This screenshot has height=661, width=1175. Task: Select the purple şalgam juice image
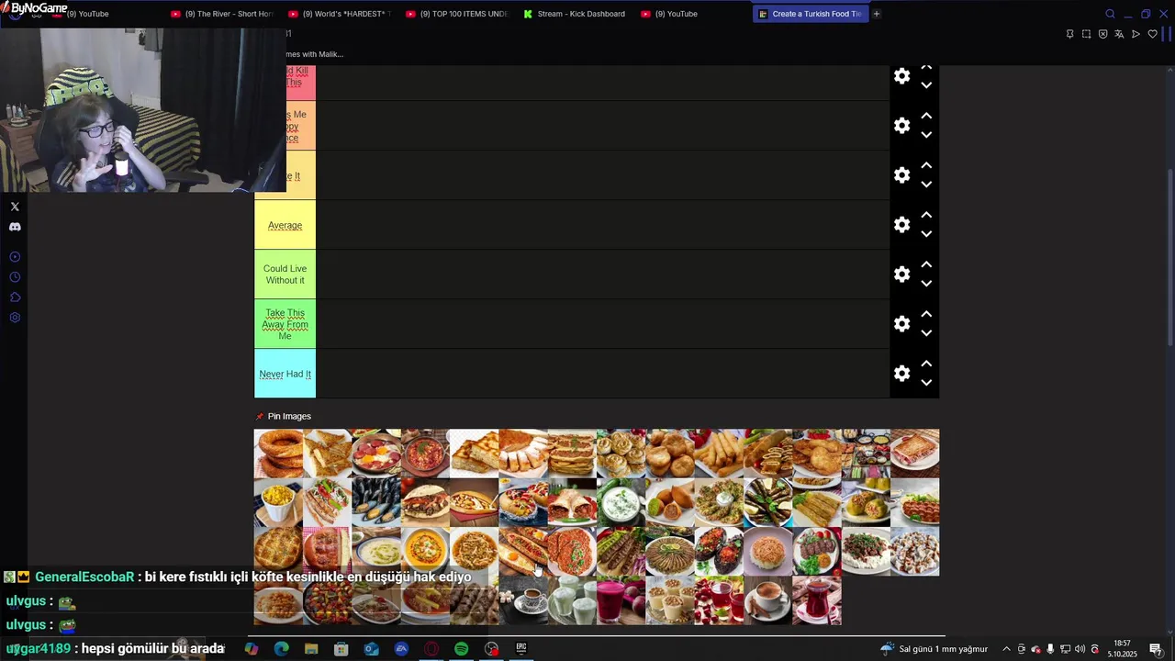[x=621, y=600]
